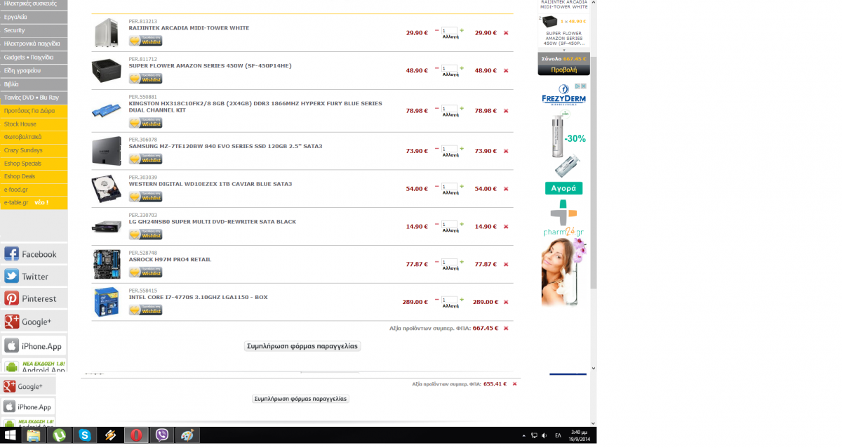Add Samsung 840 EVO SSD to Wishlist
Screen dimensions: 842x448
(x=145, y=159)
